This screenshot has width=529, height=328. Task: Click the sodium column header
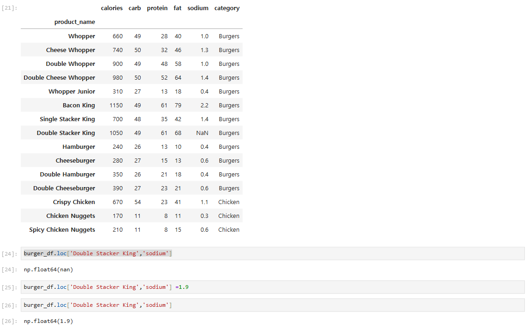point(198,8)
